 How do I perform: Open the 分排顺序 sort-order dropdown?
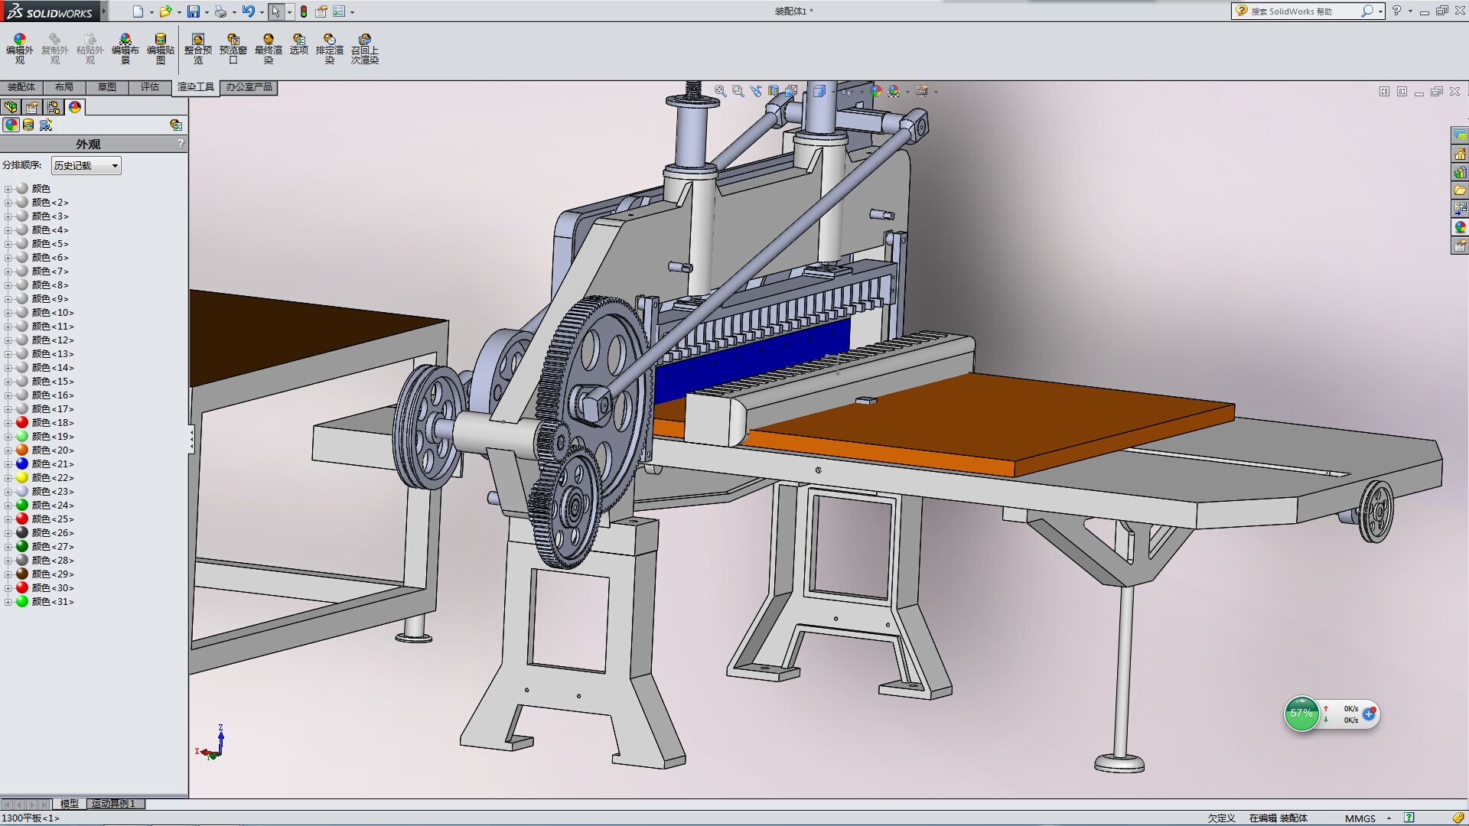pos(85,165)
